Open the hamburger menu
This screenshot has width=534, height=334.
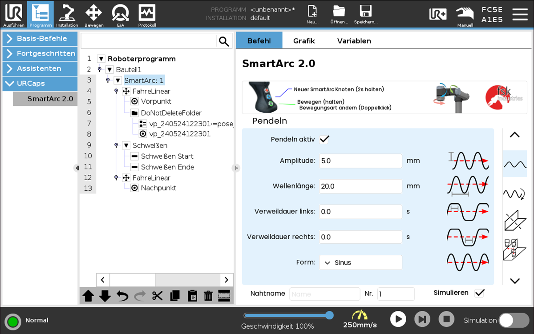tap(520, 14)
